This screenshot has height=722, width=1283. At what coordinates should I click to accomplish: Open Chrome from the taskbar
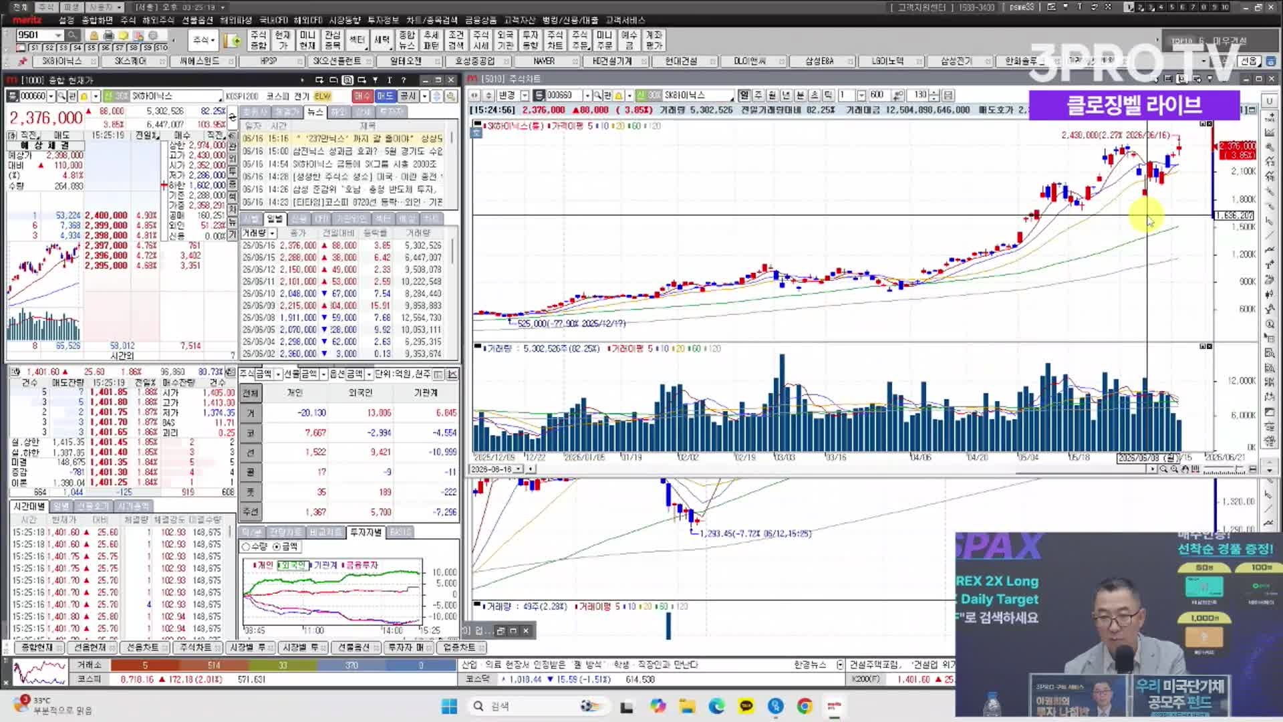(805, 706)
